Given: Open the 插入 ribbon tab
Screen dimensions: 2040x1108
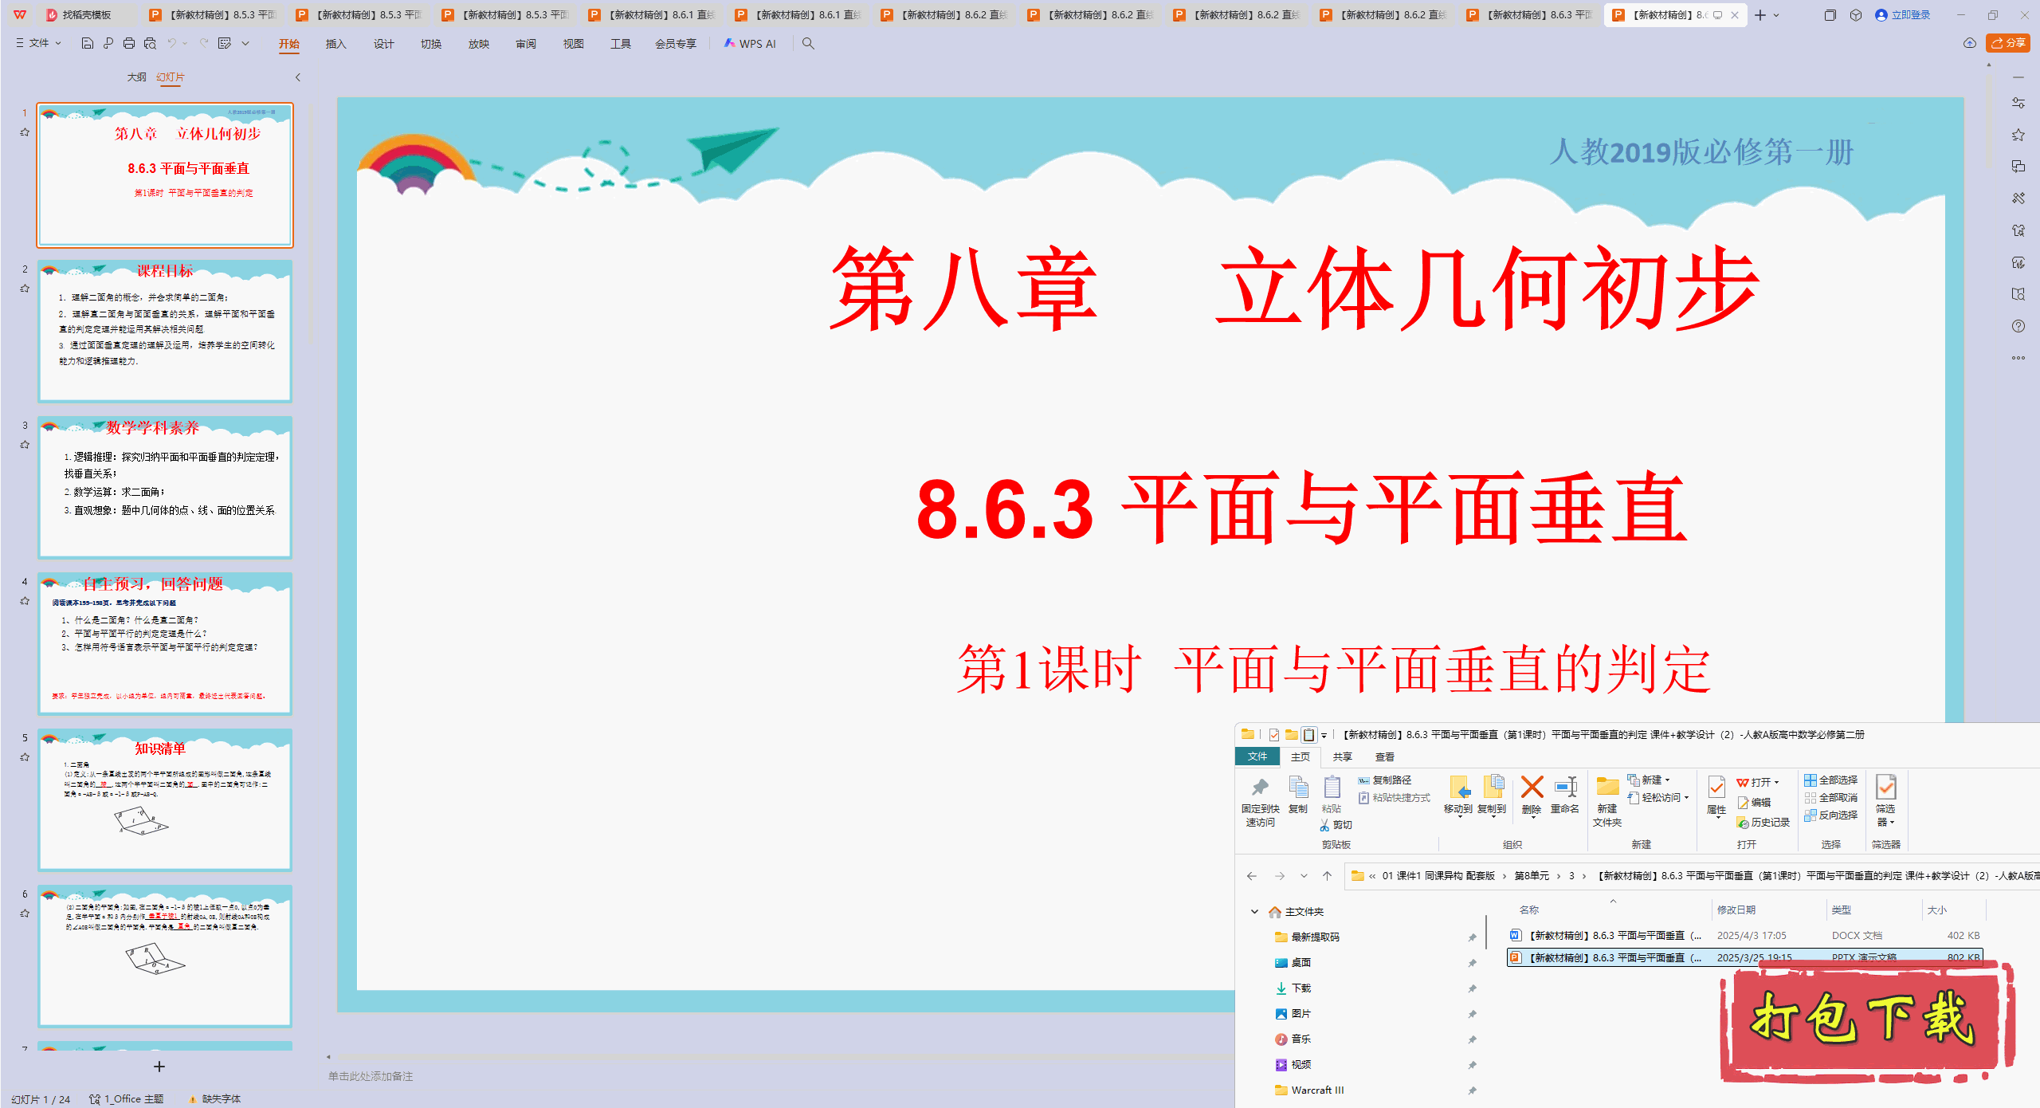Looking at the screenshot, I should click(335, 44).
